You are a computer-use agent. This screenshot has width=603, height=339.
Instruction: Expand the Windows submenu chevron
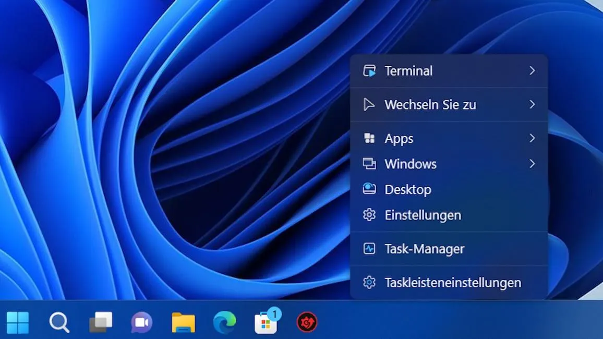532,164
